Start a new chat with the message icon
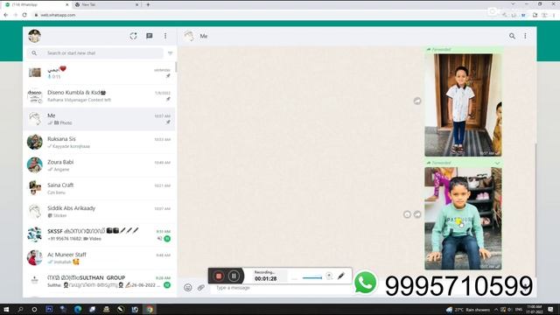 tap(150, 36)
